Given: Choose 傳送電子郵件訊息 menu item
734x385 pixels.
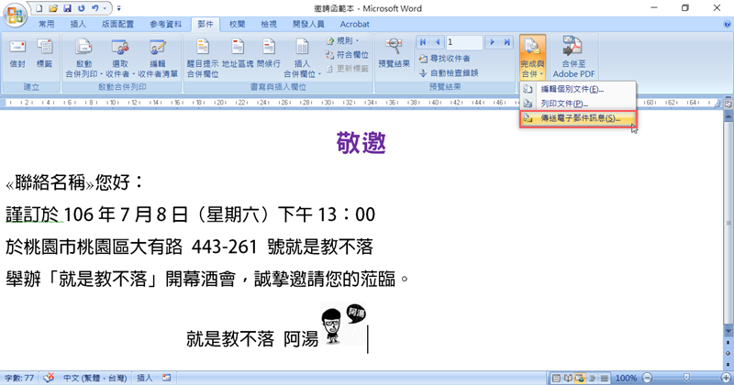Looking at the screenshot, I should coord(578,118).
